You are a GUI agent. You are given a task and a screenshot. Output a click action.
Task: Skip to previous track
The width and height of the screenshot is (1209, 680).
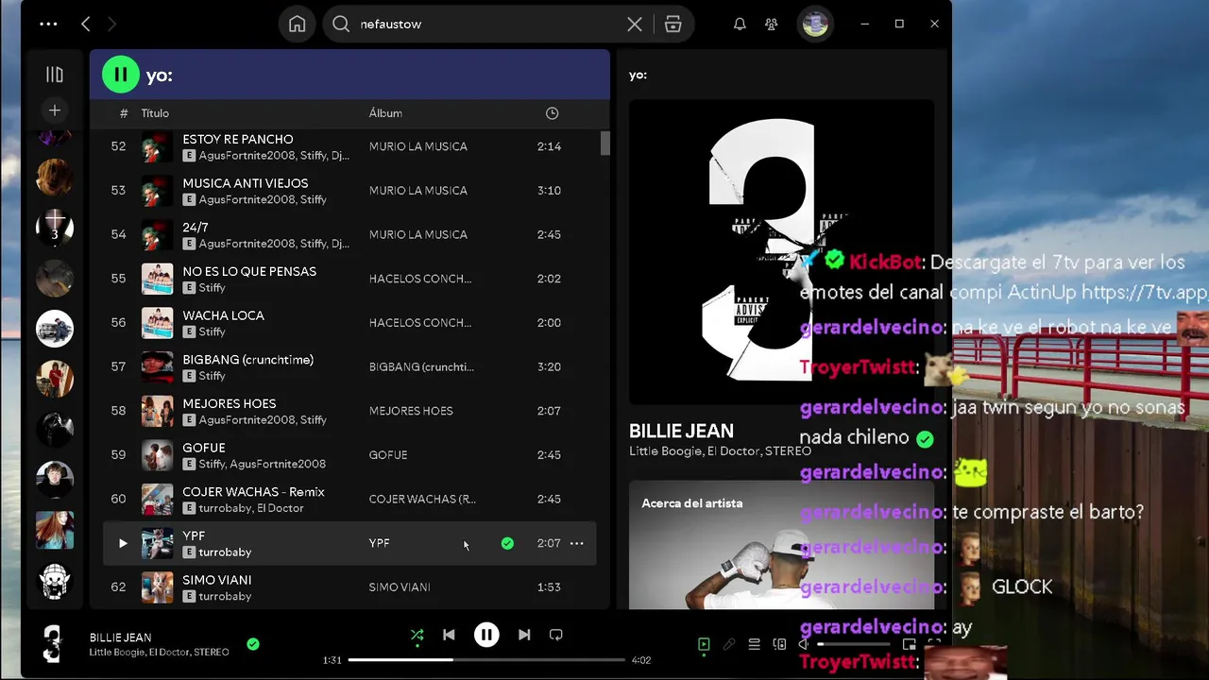[x=449, y=635]
